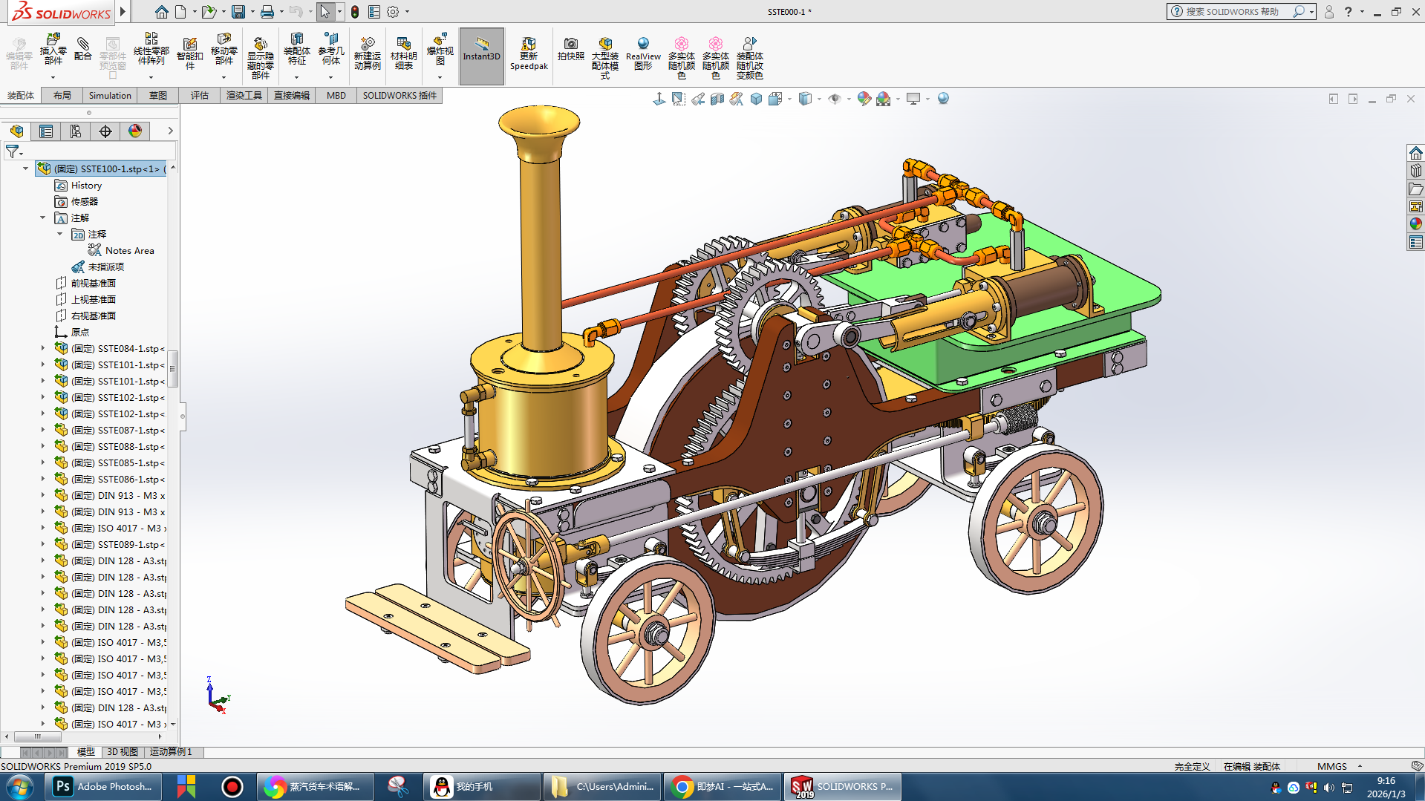Click Update Speedpak (更新 Speedpak) icon
Viewport: 1425px width, 801px height.
[x=529, y=53]
